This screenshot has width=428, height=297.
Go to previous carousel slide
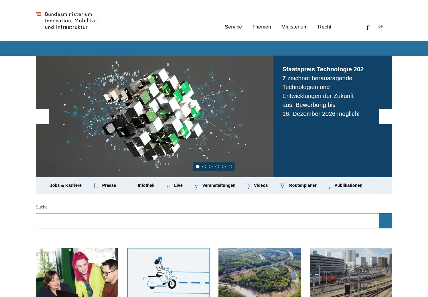click(x=42, y=117)
